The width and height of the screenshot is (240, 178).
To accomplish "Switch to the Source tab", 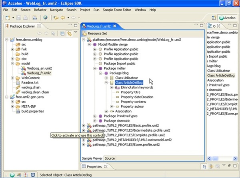I will 110,158.
